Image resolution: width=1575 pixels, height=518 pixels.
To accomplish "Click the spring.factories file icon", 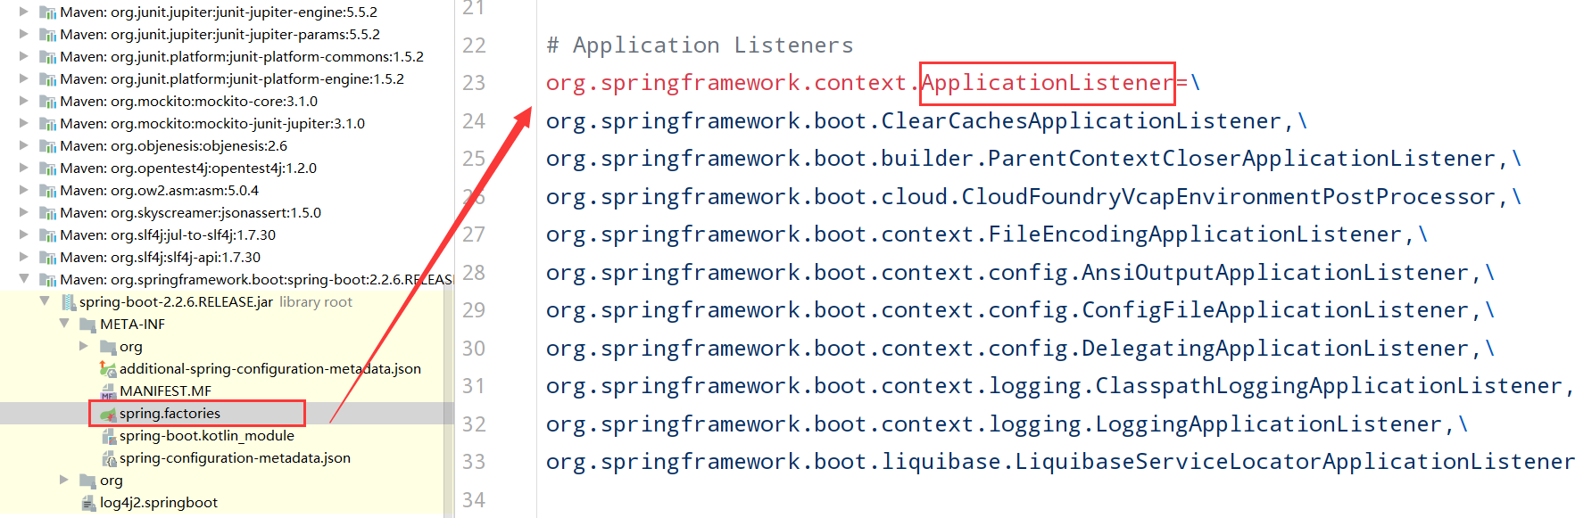I will point(108,414).
